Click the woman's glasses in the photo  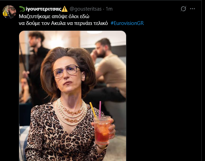coord(67,72)
